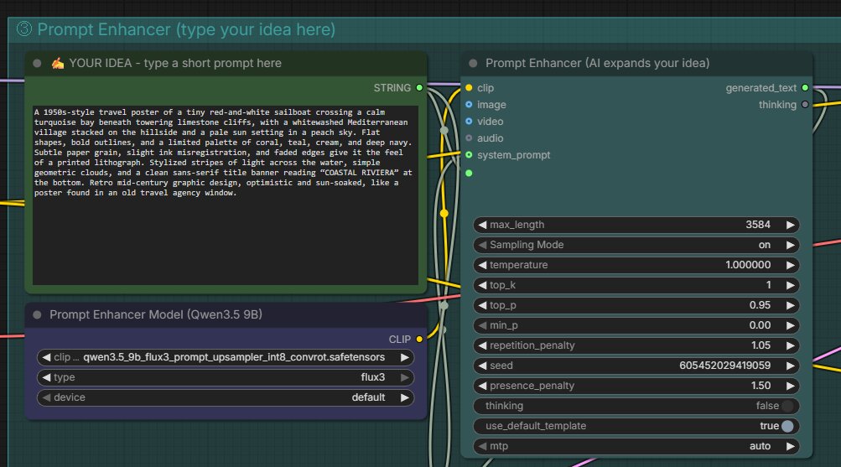Increase max_length with right arrow

[x=790, y=225]
